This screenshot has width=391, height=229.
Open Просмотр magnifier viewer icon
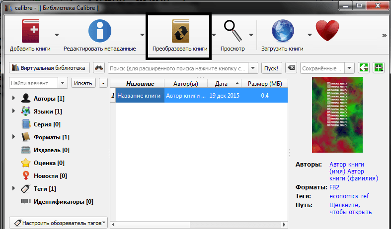[233, 31]
